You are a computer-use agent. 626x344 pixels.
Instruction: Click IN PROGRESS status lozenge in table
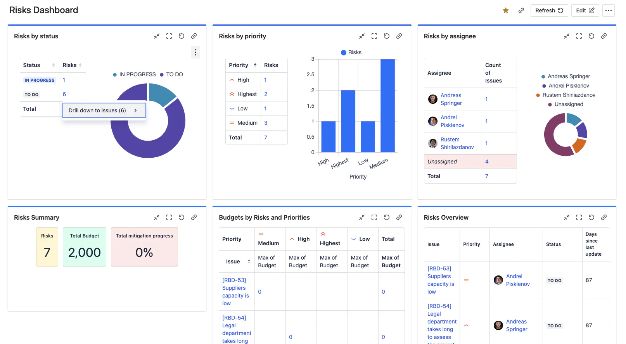pyautogui.click(x=40, y=80)
